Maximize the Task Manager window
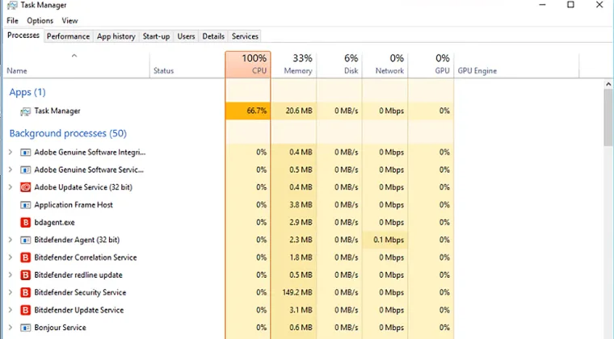Screen dimensions: 614x339 click(571, 5)
